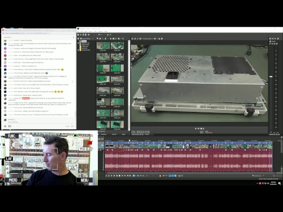
Task: Click save snapshot to file icon
Action: [x=162, y=39]
